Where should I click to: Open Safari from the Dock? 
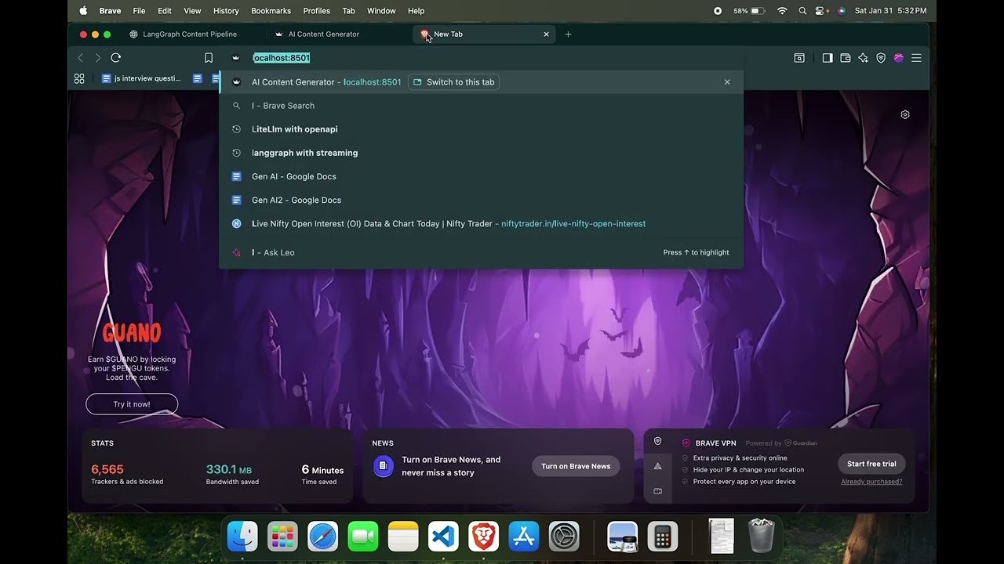coord(322,537)
